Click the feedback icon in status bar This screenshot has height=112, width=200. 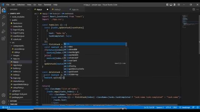(193, 107)
